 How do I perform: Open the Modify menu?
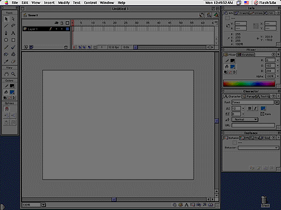(64, 3)
